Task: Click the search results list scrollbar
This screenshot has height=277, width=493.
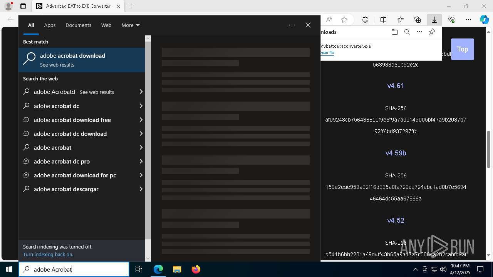Action: (x=148, y=140)
